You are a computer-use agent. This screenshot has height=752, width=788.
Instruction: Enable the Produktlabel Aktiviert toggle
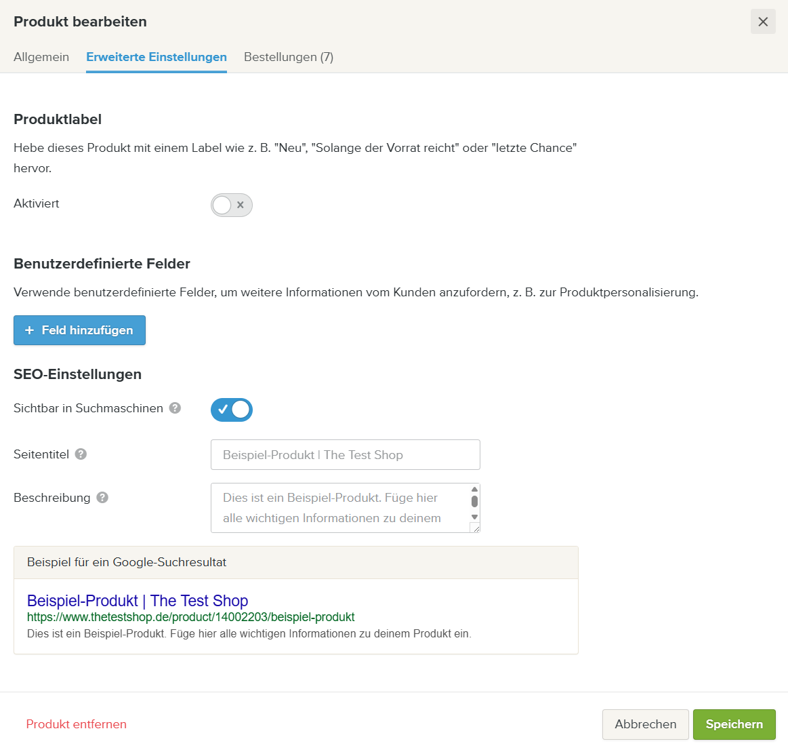click(x=232, y=205)
